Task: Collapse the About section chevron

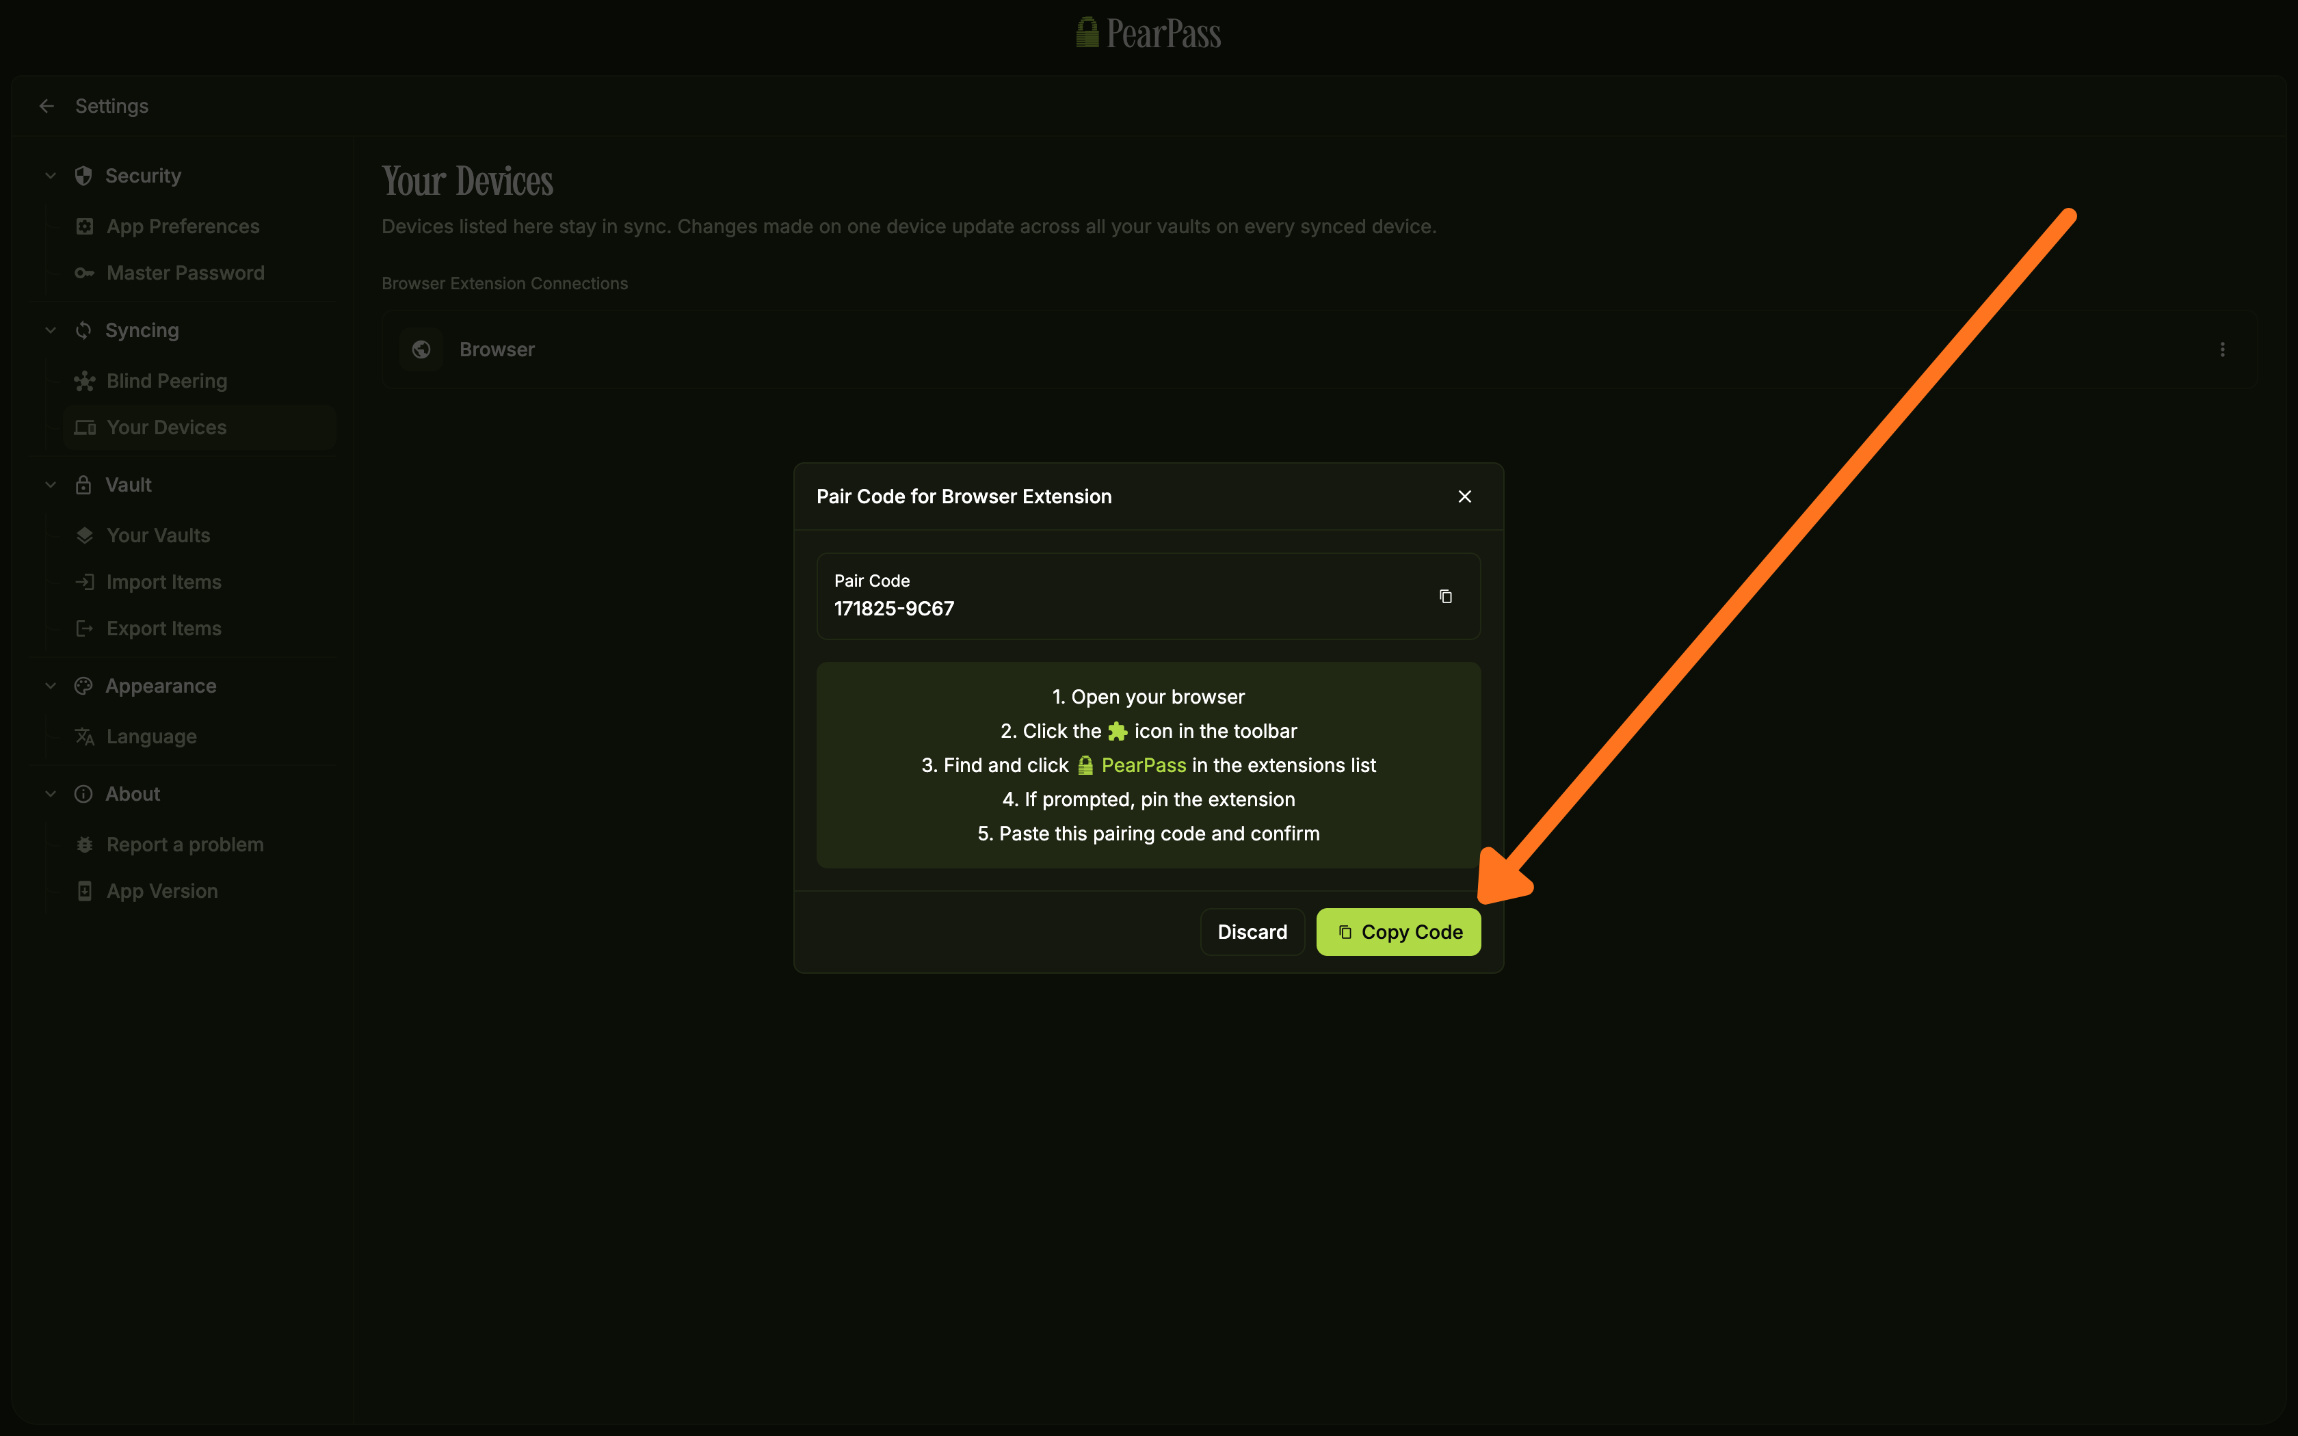Action: pos(51,794)
